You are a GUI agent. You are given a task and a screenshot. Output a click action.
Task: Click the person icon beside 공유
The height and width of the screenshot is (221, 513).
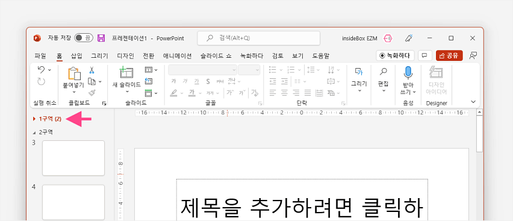(x=473, y=55)
